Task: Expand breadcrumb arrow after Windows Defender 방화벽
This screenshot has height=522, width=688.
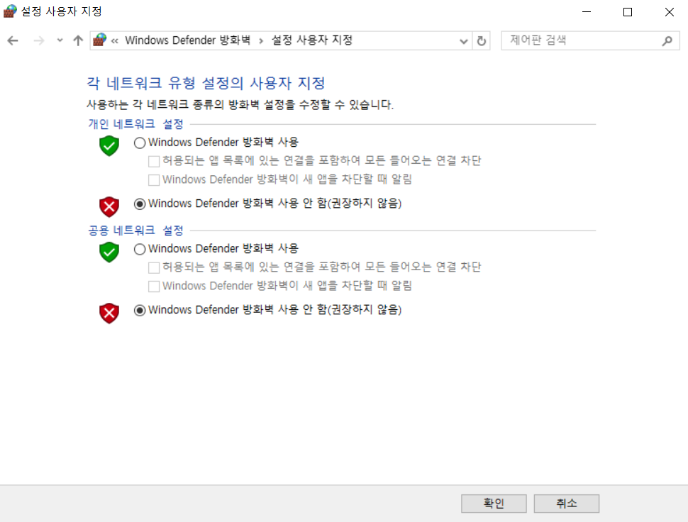Action: (261, 41)
